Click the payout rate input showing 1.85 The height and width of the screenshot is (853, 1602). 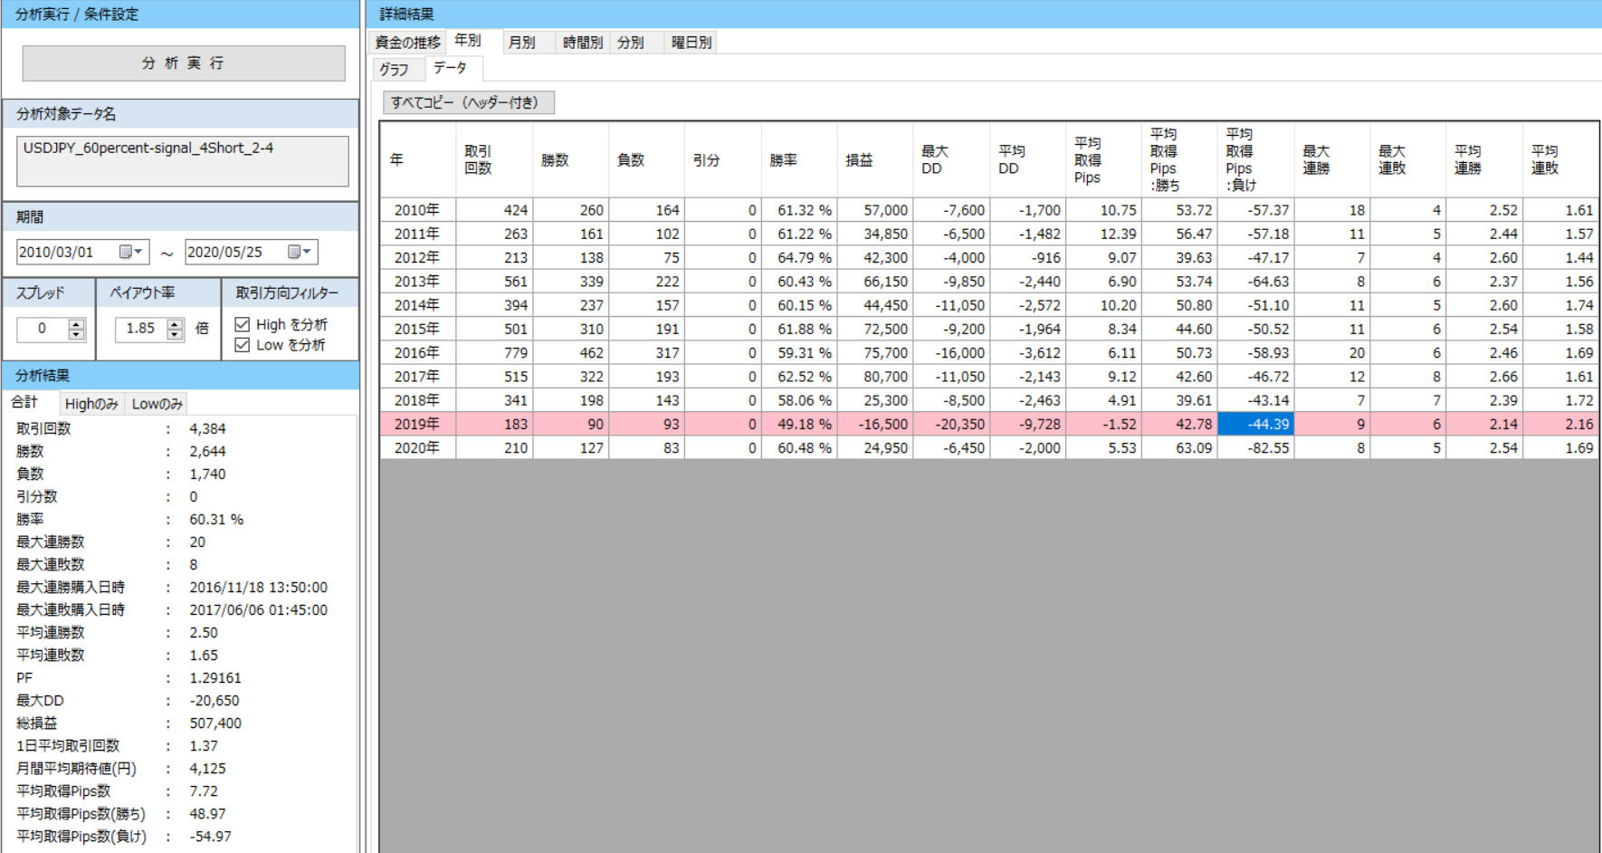coord(141,329)
